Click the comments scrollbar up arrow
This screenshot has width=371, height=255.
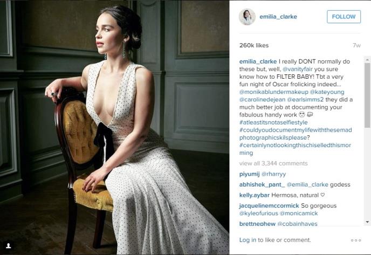(367, 59)
